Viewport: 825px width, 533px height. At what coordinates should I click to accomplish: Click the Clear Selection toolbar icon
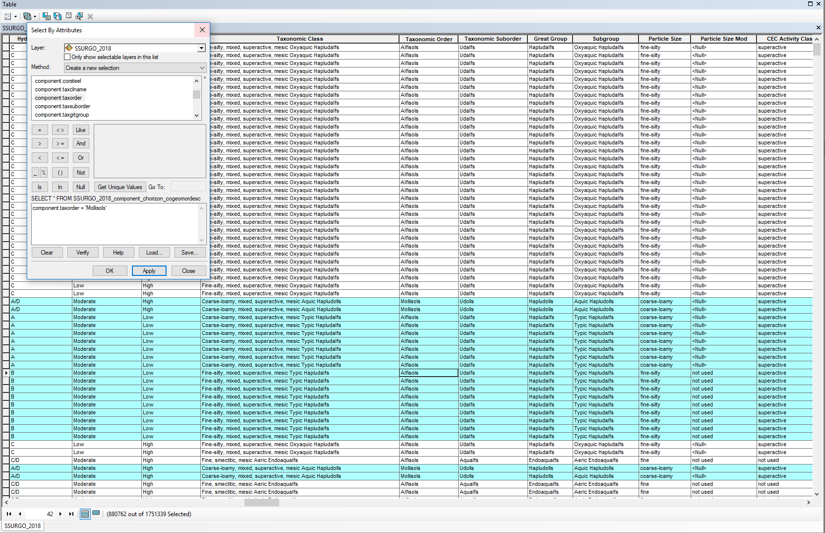(x=69, y=16)
